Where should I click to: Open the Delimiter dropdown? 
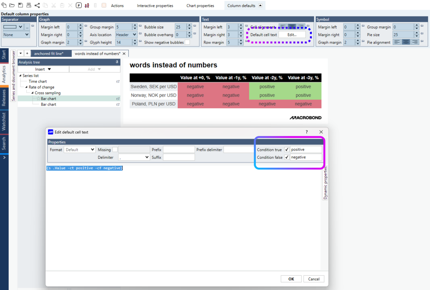(134, 157)
